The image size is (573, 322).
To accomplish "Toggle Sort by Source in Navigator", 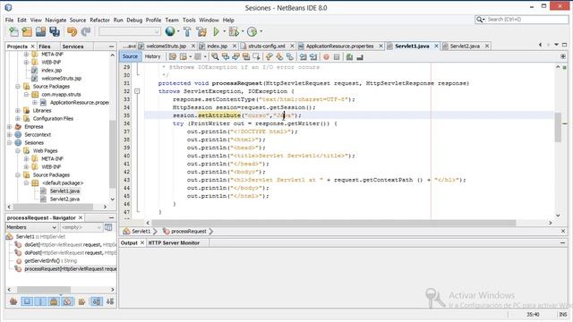I will coord(110,301).
